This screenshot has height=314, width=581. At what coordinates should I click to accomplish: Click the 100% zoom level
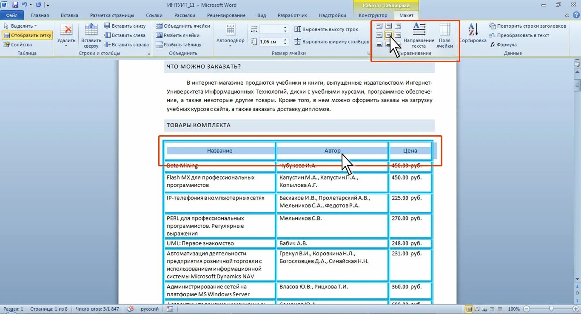pyautogui.click(x=514, y=309)
